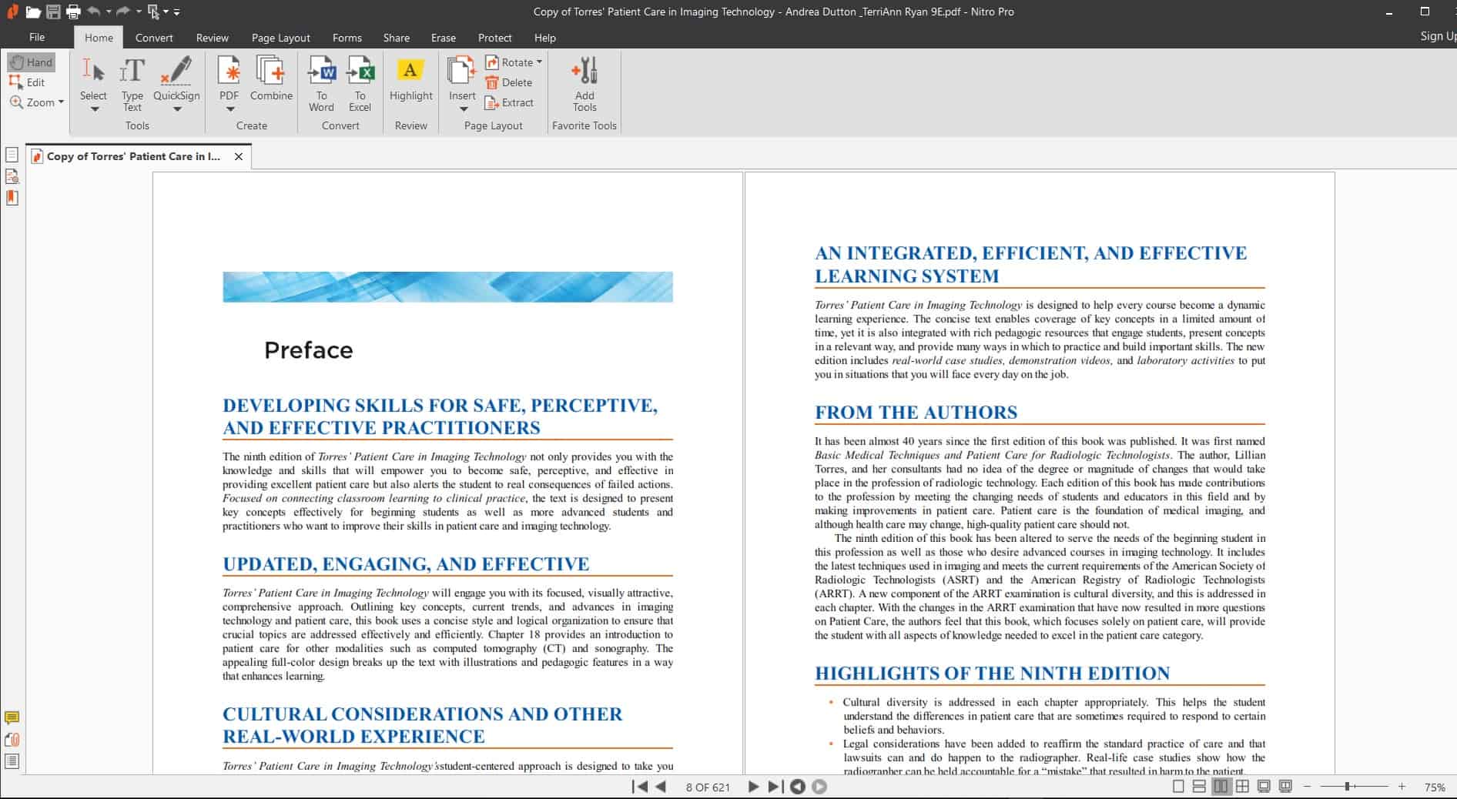This screenshot has height=799, width=1457.
Task: Open the Protect ribbon tab
Action: point(494,38)
